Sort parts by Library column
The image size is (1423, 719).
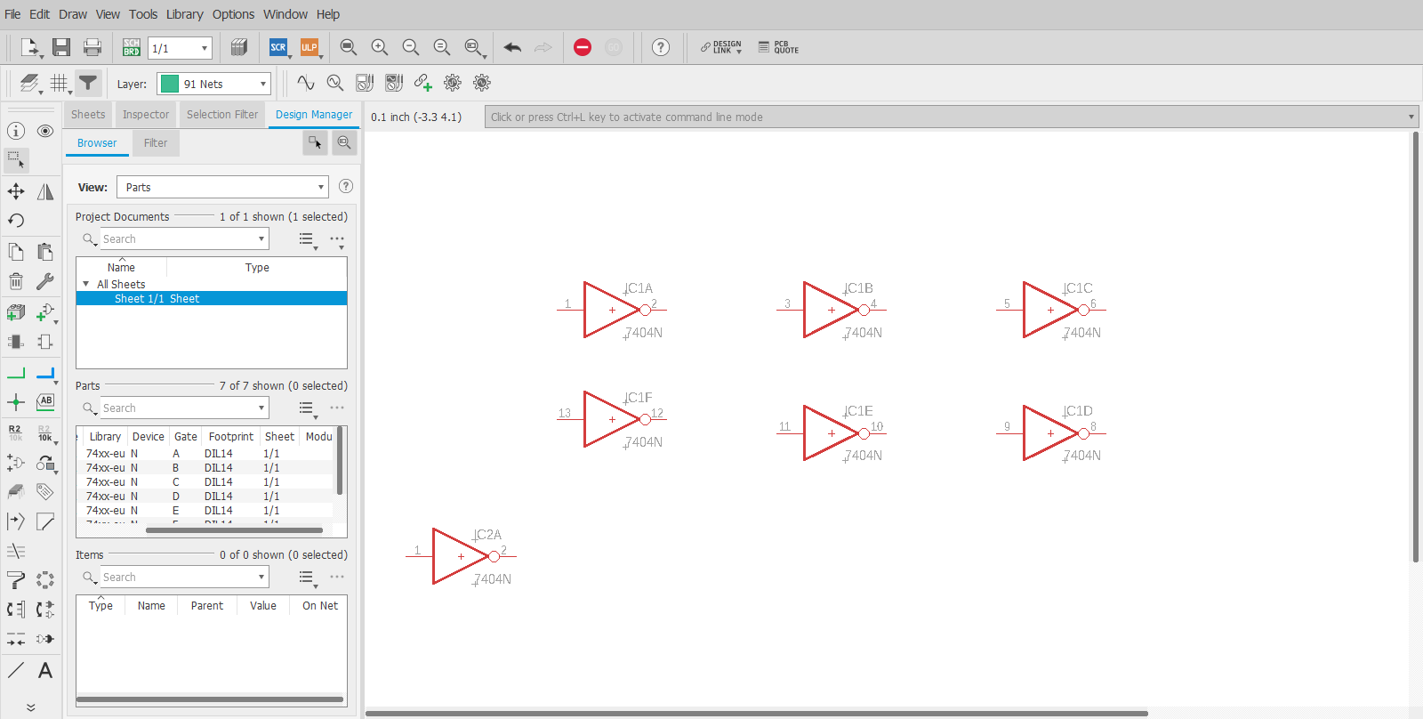pos(105,437)
